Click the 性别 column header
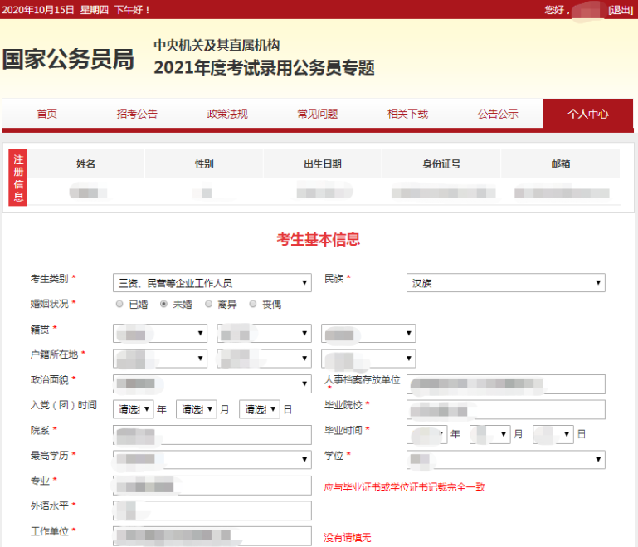The width and height of the screenshot is (638, 547). (204, 164)
